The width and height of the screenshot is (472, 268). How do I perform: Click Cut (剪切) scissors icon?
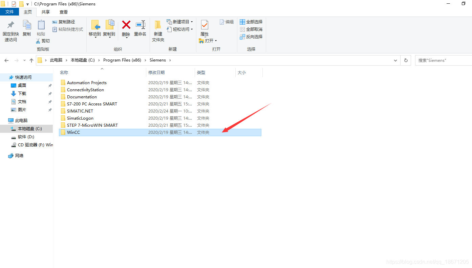[43, 41]
